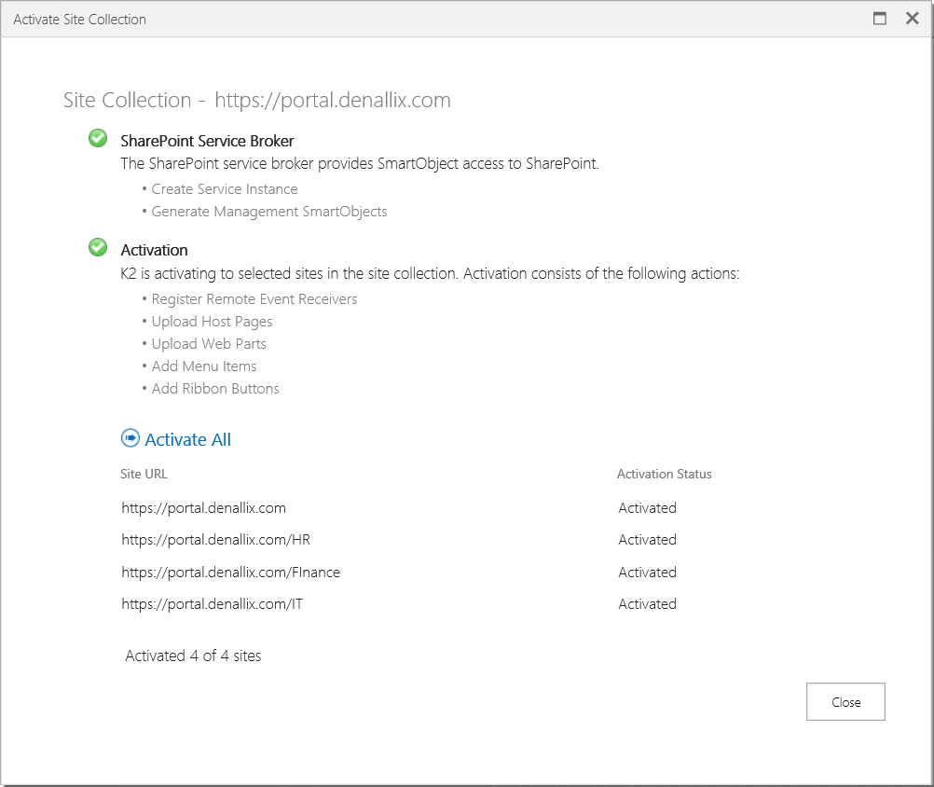The height and width of the screenshot is (787, 934).
Task: Click the Activation green checkmark icon
Action: click(97, 248)
